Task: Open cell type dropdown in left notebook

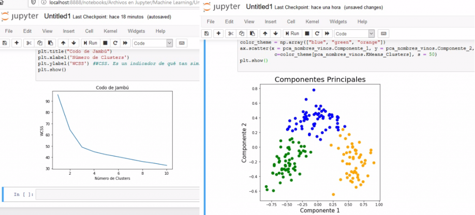Action: (152, 43)
